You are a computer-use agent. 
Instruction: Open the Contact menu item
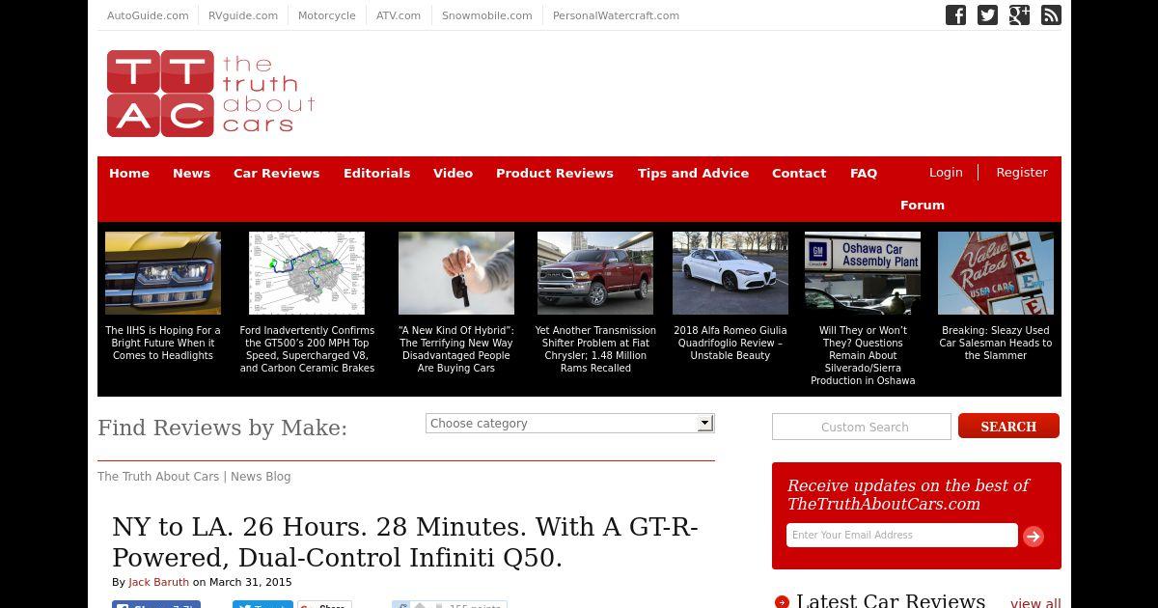click(799, 173)
